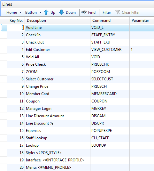This screenshot has height=171, width=154.
Task: Click the Description column header
Action: click(x=58, y=20)
